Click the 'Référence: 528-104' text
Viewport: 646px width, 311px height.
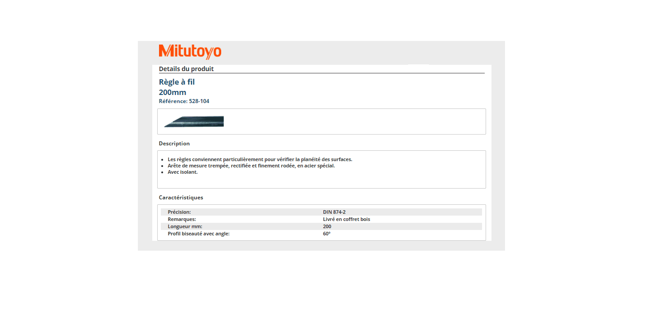(x=184, y=101)
